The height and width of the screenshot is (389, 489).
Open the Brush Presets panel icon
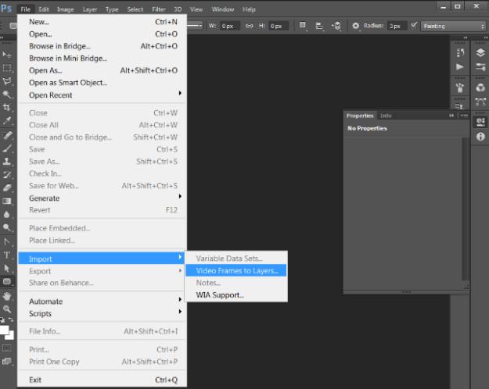460,87
